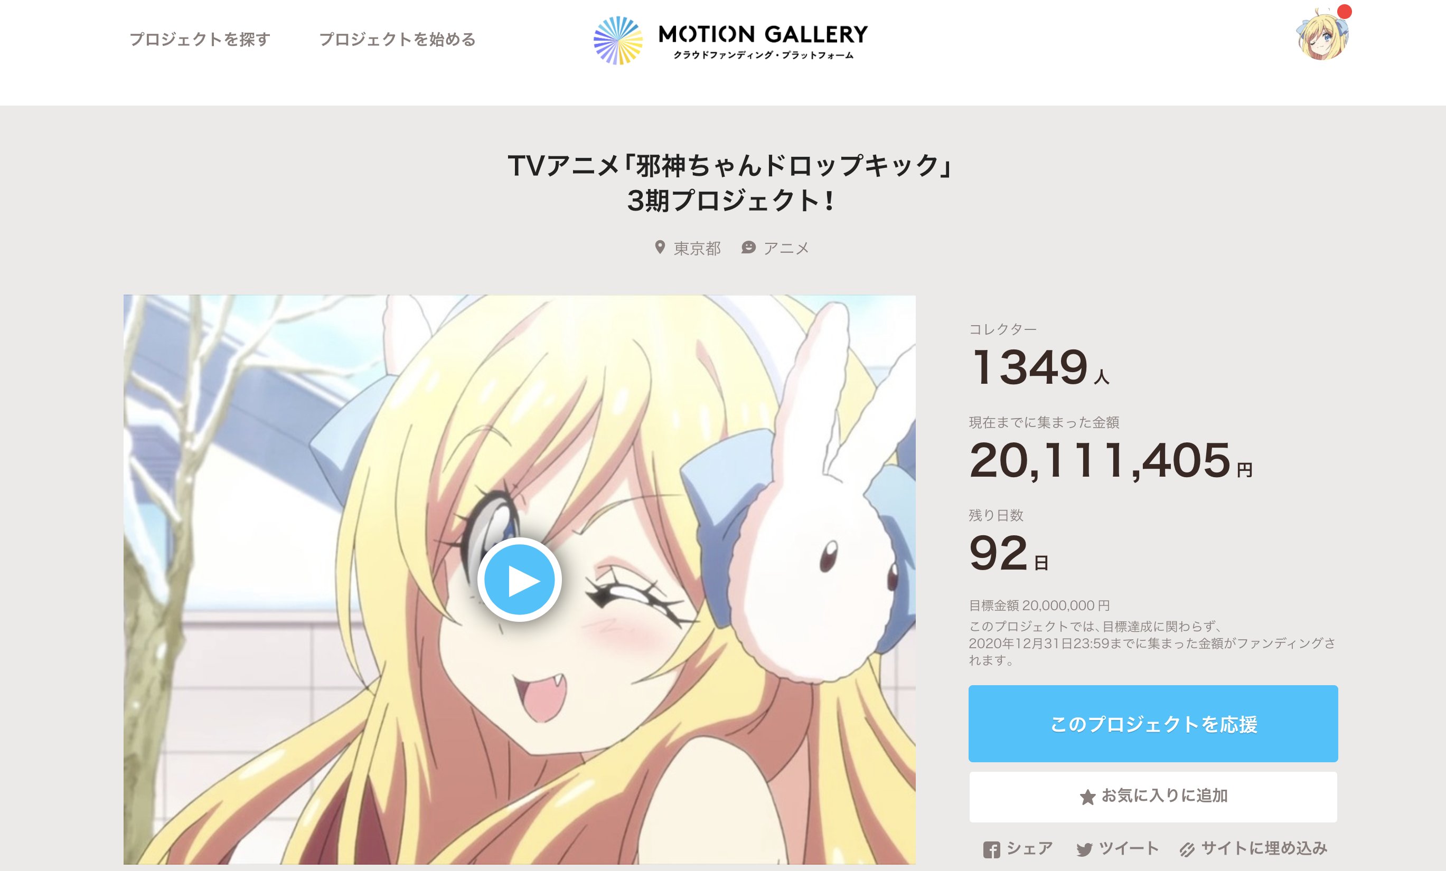Click the アニメ category link

click(786, 248)
